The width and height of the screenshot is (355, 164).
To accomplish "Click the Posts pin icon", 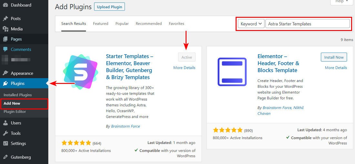I will [x=5, y=19].
